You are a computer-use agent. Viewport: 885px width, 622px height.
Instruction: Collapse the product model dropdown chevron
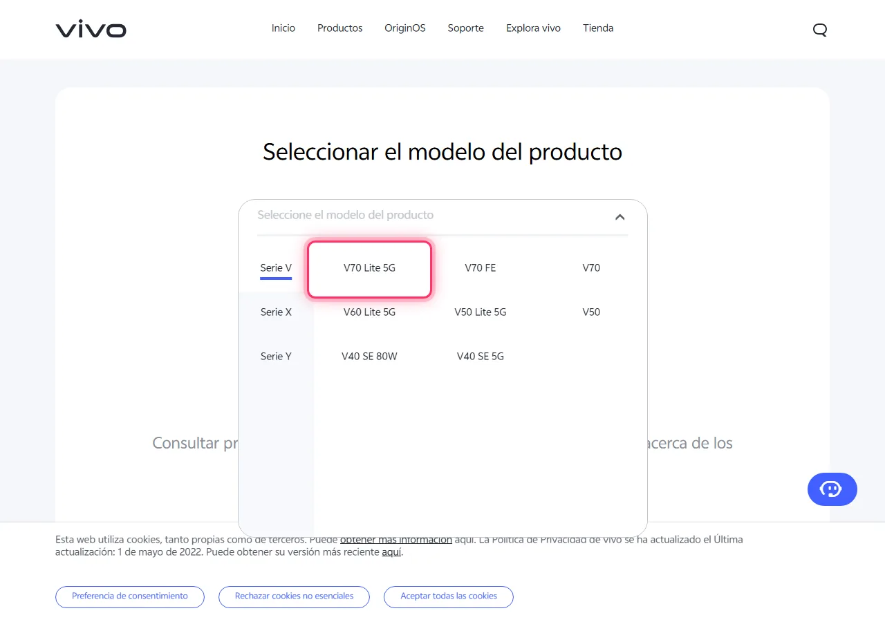(x=619, y=217)
